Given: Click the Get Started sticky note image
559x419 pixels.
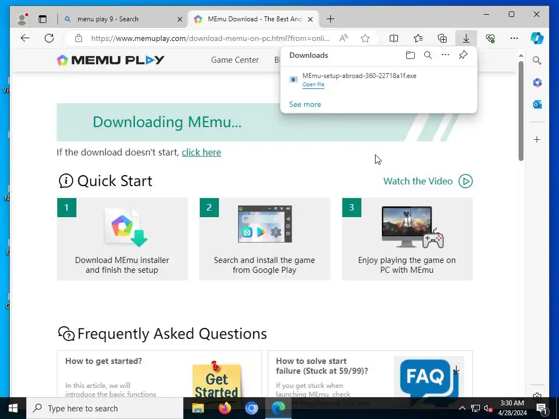Looking at the screenshot, I should [216, 380].
